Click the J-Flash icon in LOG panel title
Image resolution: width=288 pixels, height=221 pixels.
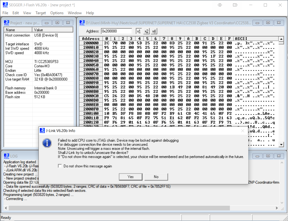pos(7,156)
